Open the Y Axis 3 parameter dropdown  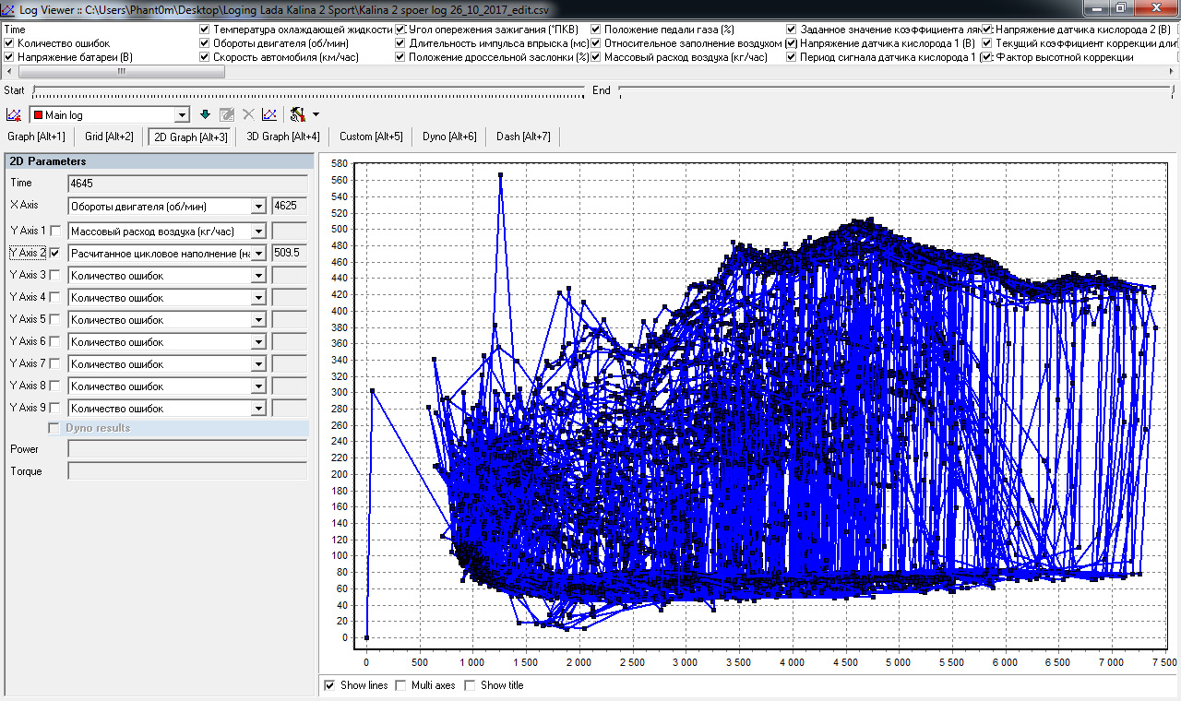click(x=257, y=276)
